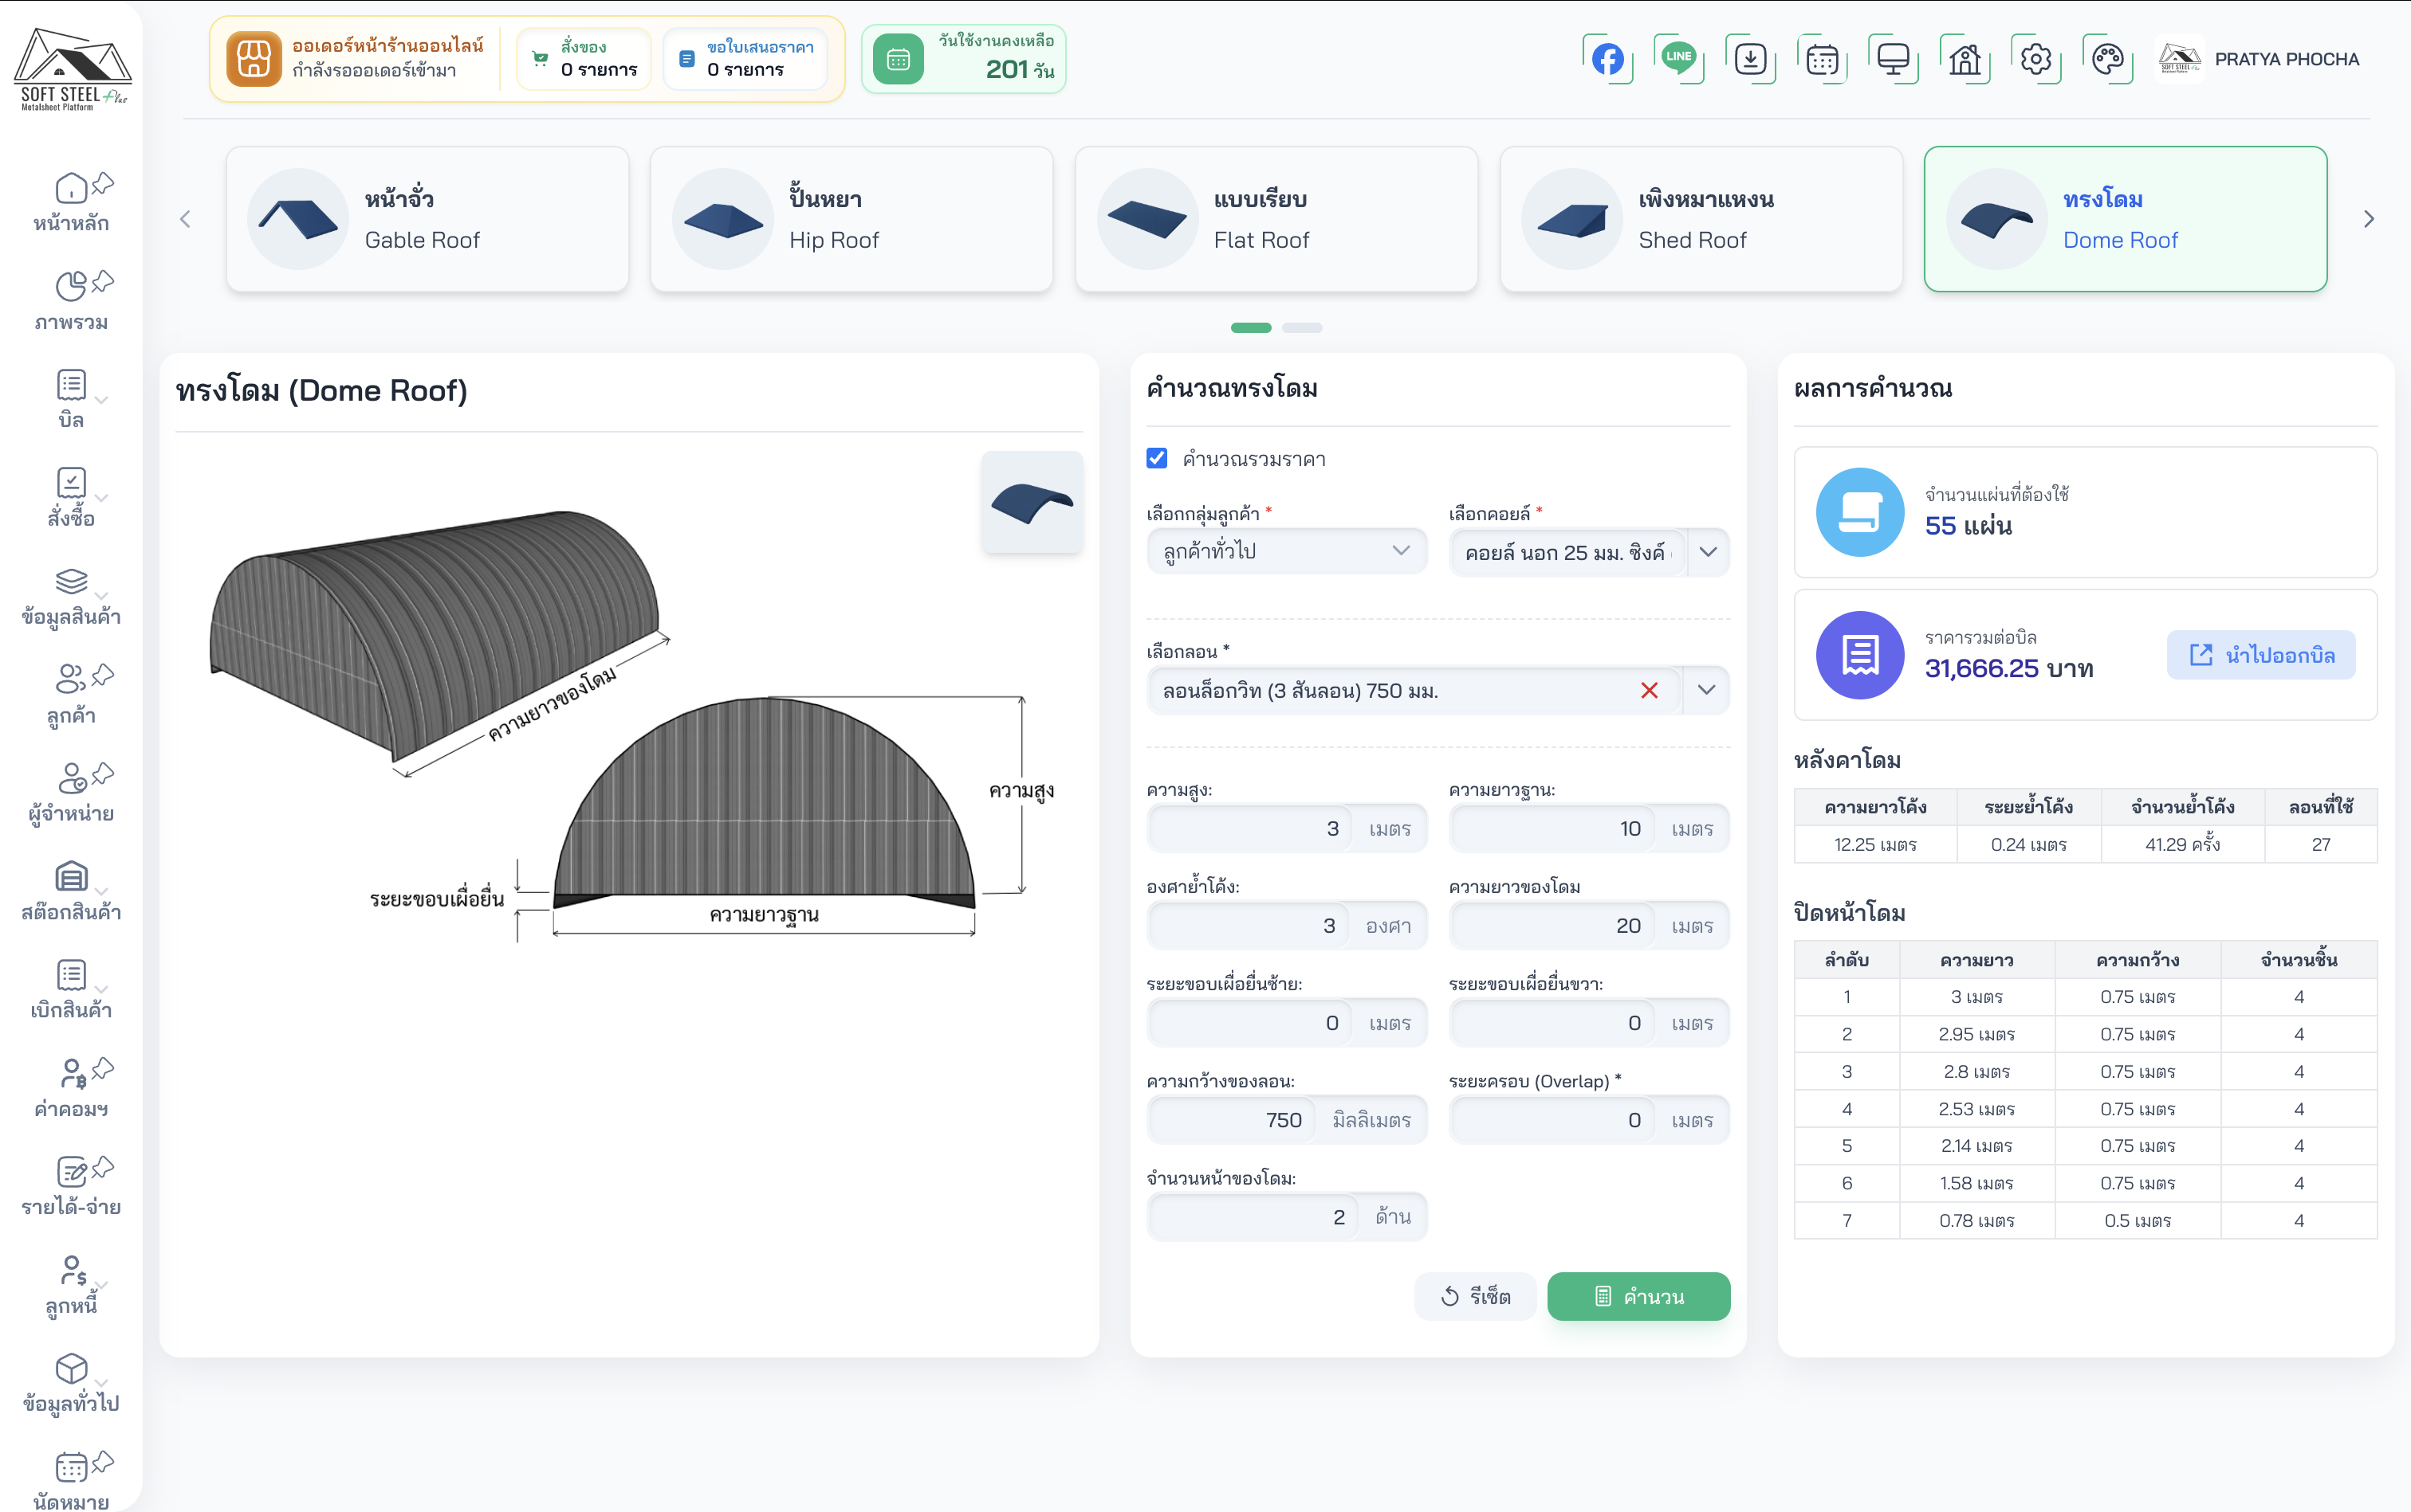Image resolution: width=2411 pixels, height=1512 pixels.
Task: Open สต๊อกสินค้า in sidebar
Action: coord(70,890)
